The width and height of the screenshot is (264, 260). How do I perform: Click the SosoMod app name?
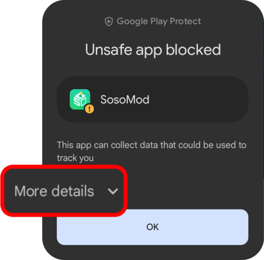coord(124,100)
